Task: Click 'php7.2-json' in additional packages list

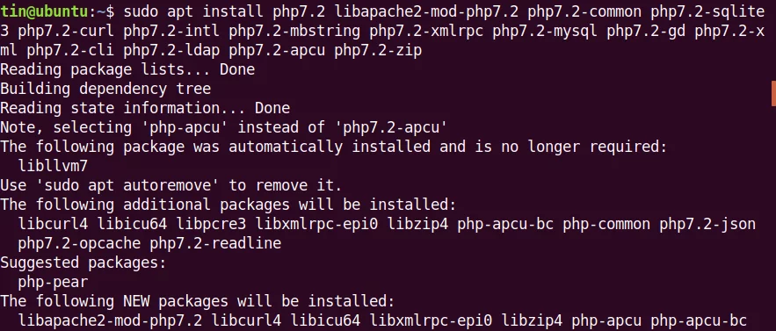Action: (707, 224)
